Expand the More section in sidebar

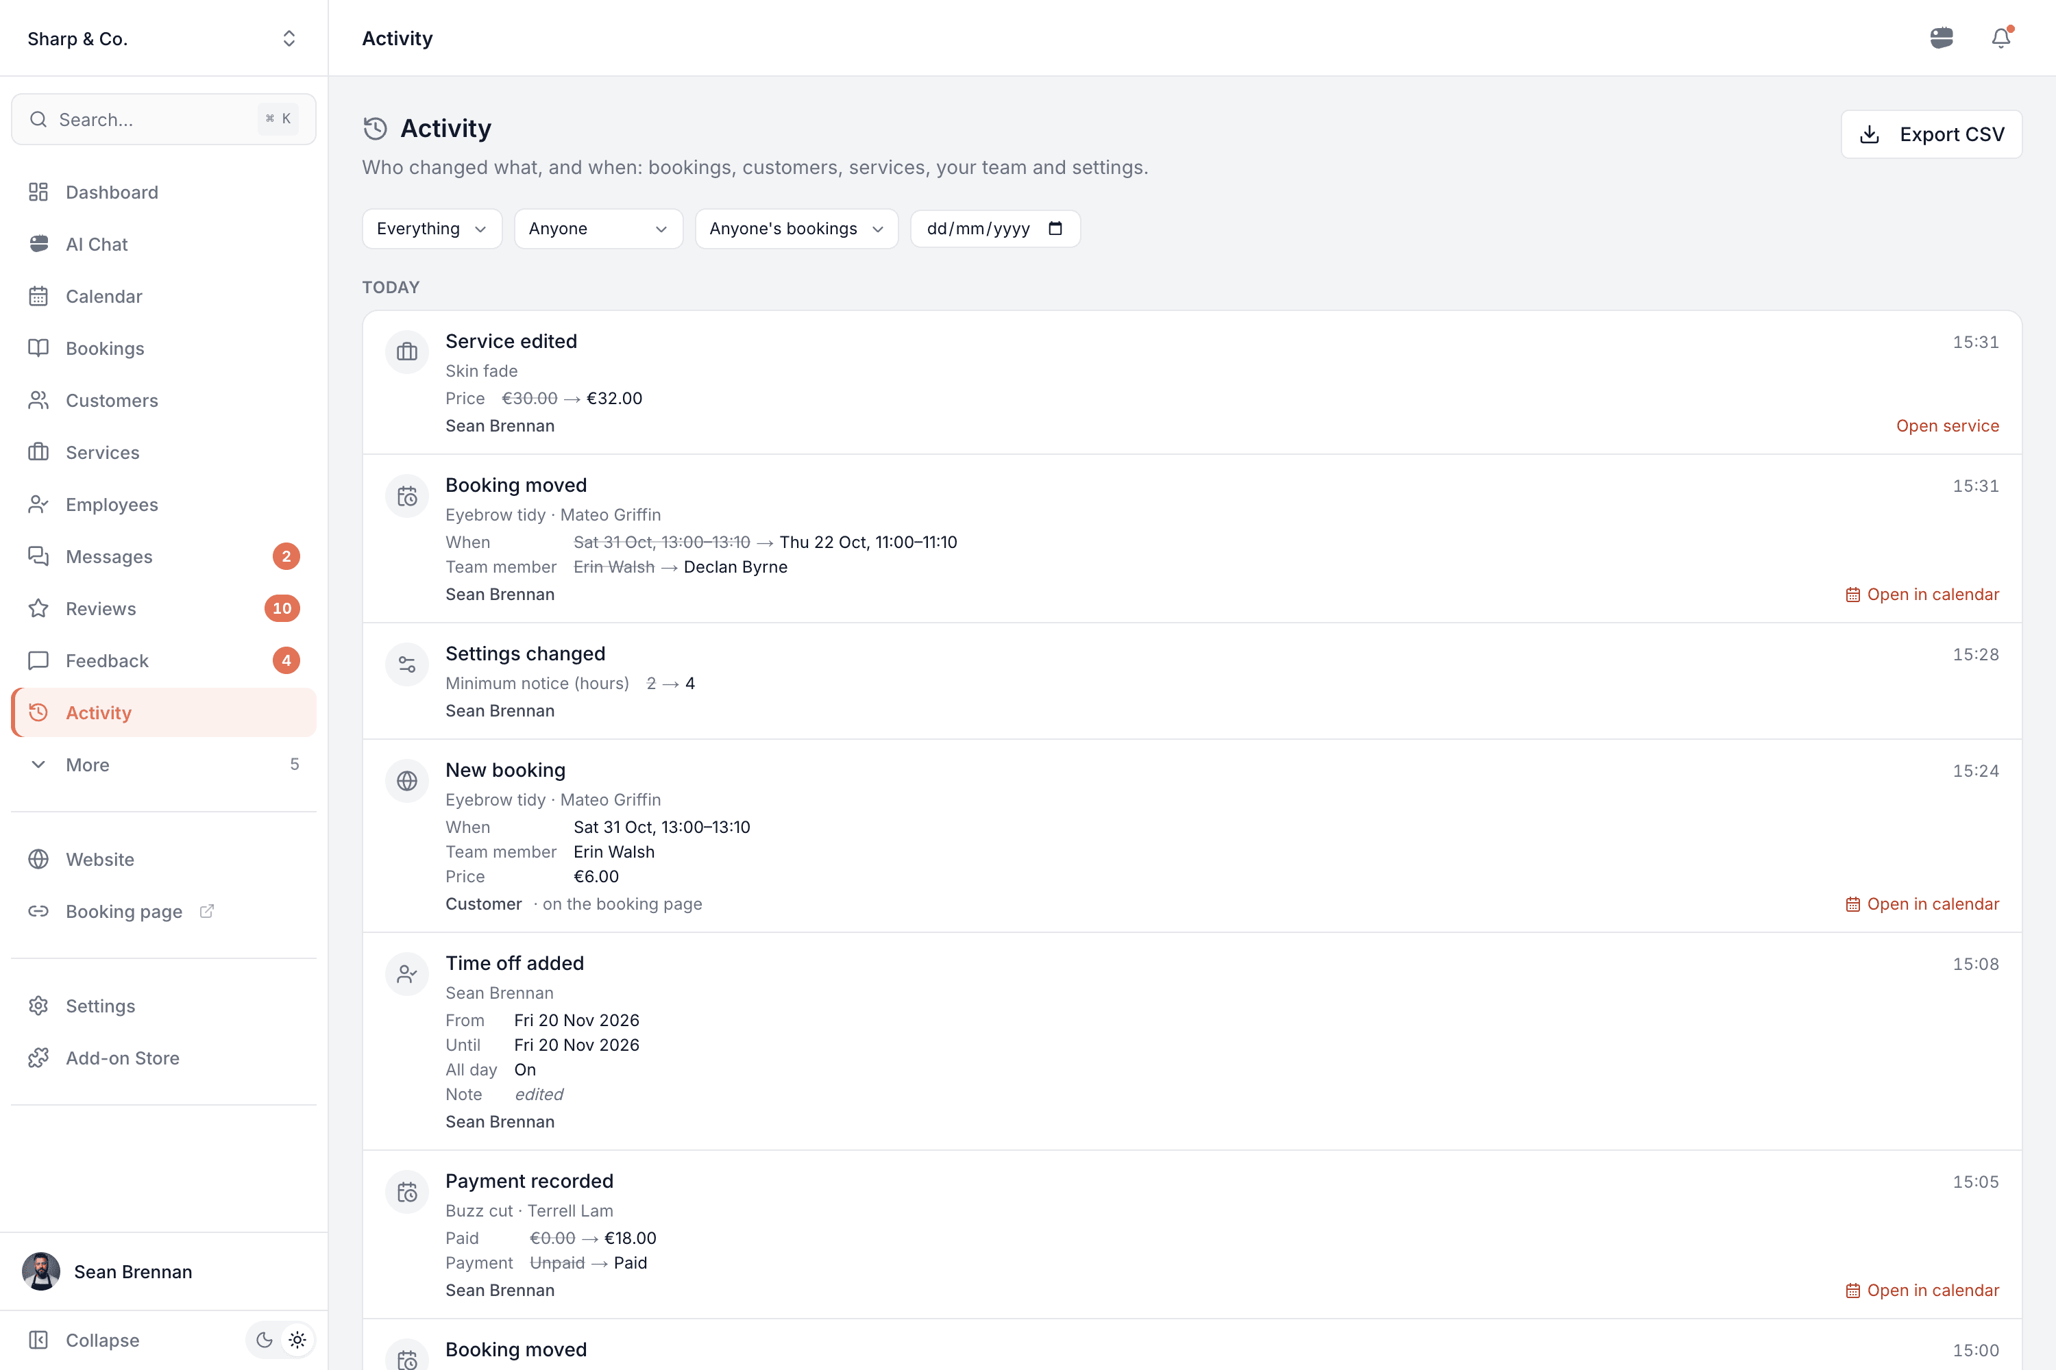pyautogui.click(x=164, y=764)
